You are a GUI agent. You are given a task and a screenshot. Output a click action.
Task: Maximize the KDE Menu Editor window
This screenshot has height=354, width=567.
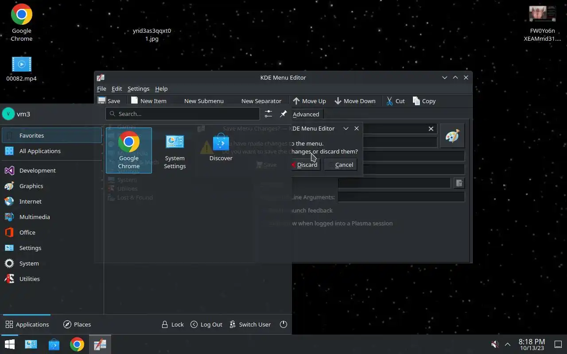[455, 77]
